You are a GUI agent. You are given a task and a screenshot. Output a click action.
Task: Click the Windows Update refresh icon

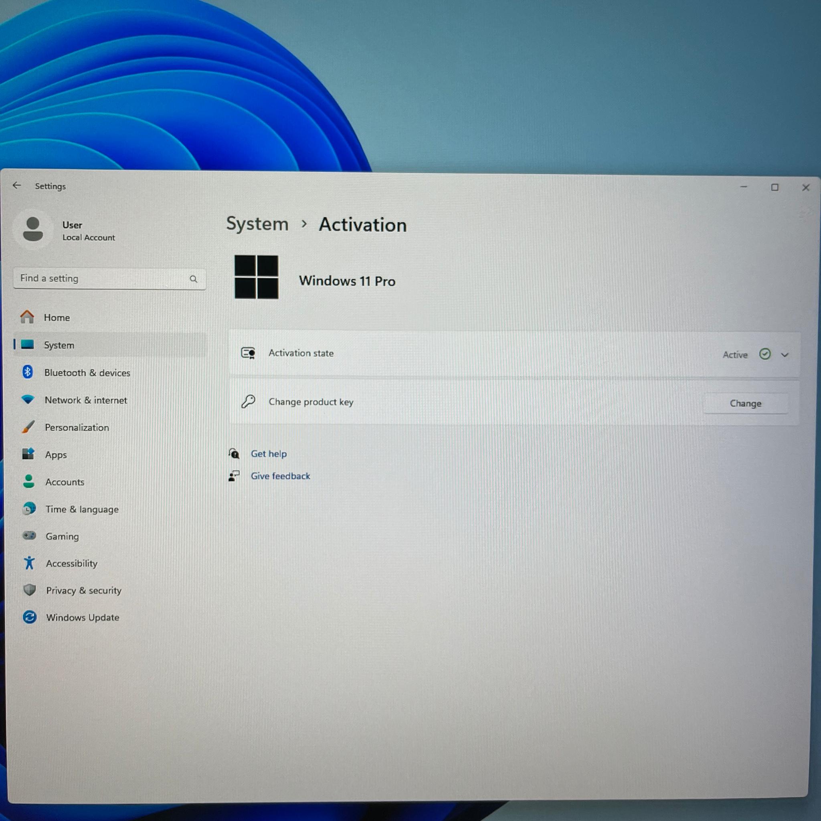[x=30, y=617]
